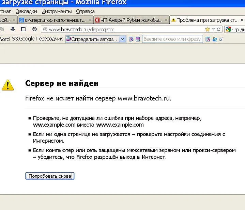Click the red X favicon of the ЧП Андрей Рубан tab
This screenshot has width=245, height=210.
97,20
